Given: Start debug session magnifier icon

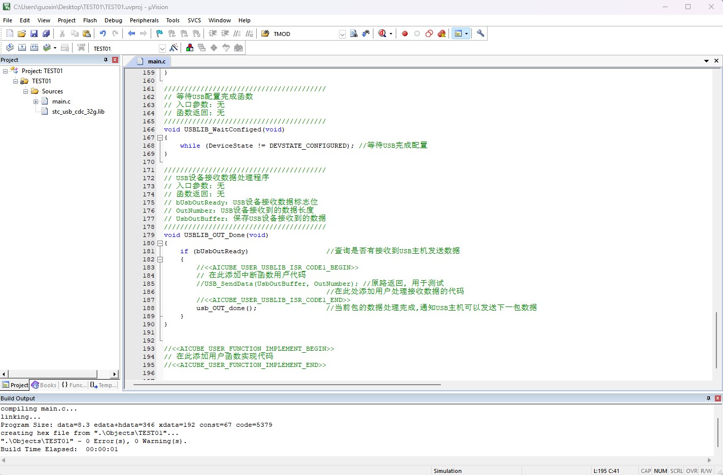Looking at the screenshot, I should (x=383, y=33).
